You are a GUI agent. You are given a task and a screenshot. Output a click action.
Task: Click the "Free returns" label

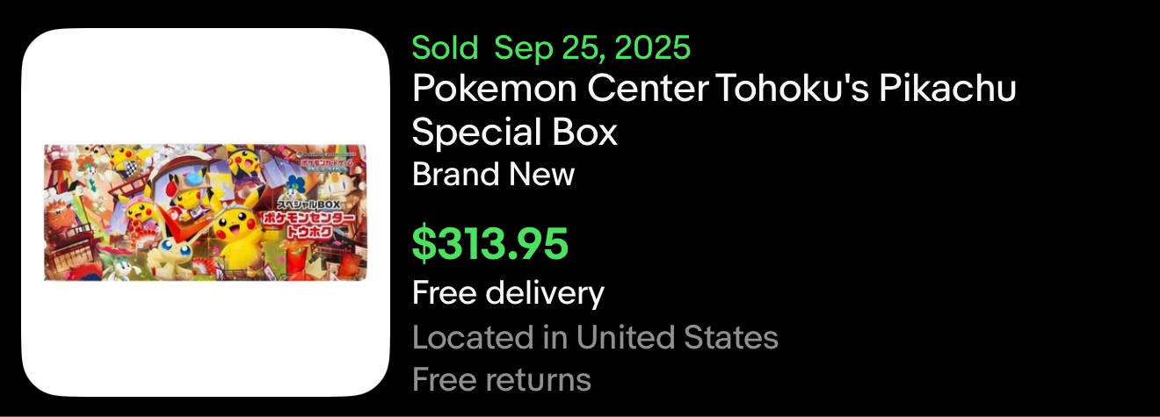point(501,379)
